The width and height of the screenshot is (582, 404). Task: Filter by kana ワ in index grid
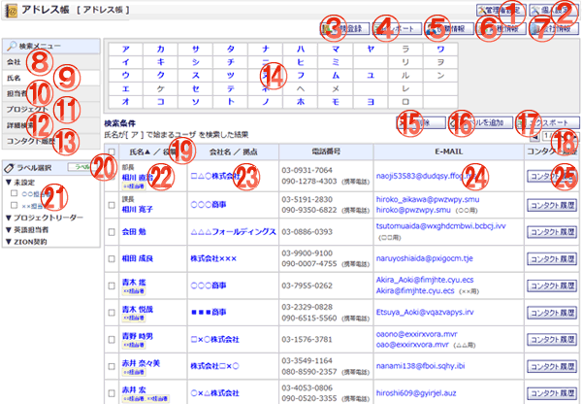(x=440, y=50)
